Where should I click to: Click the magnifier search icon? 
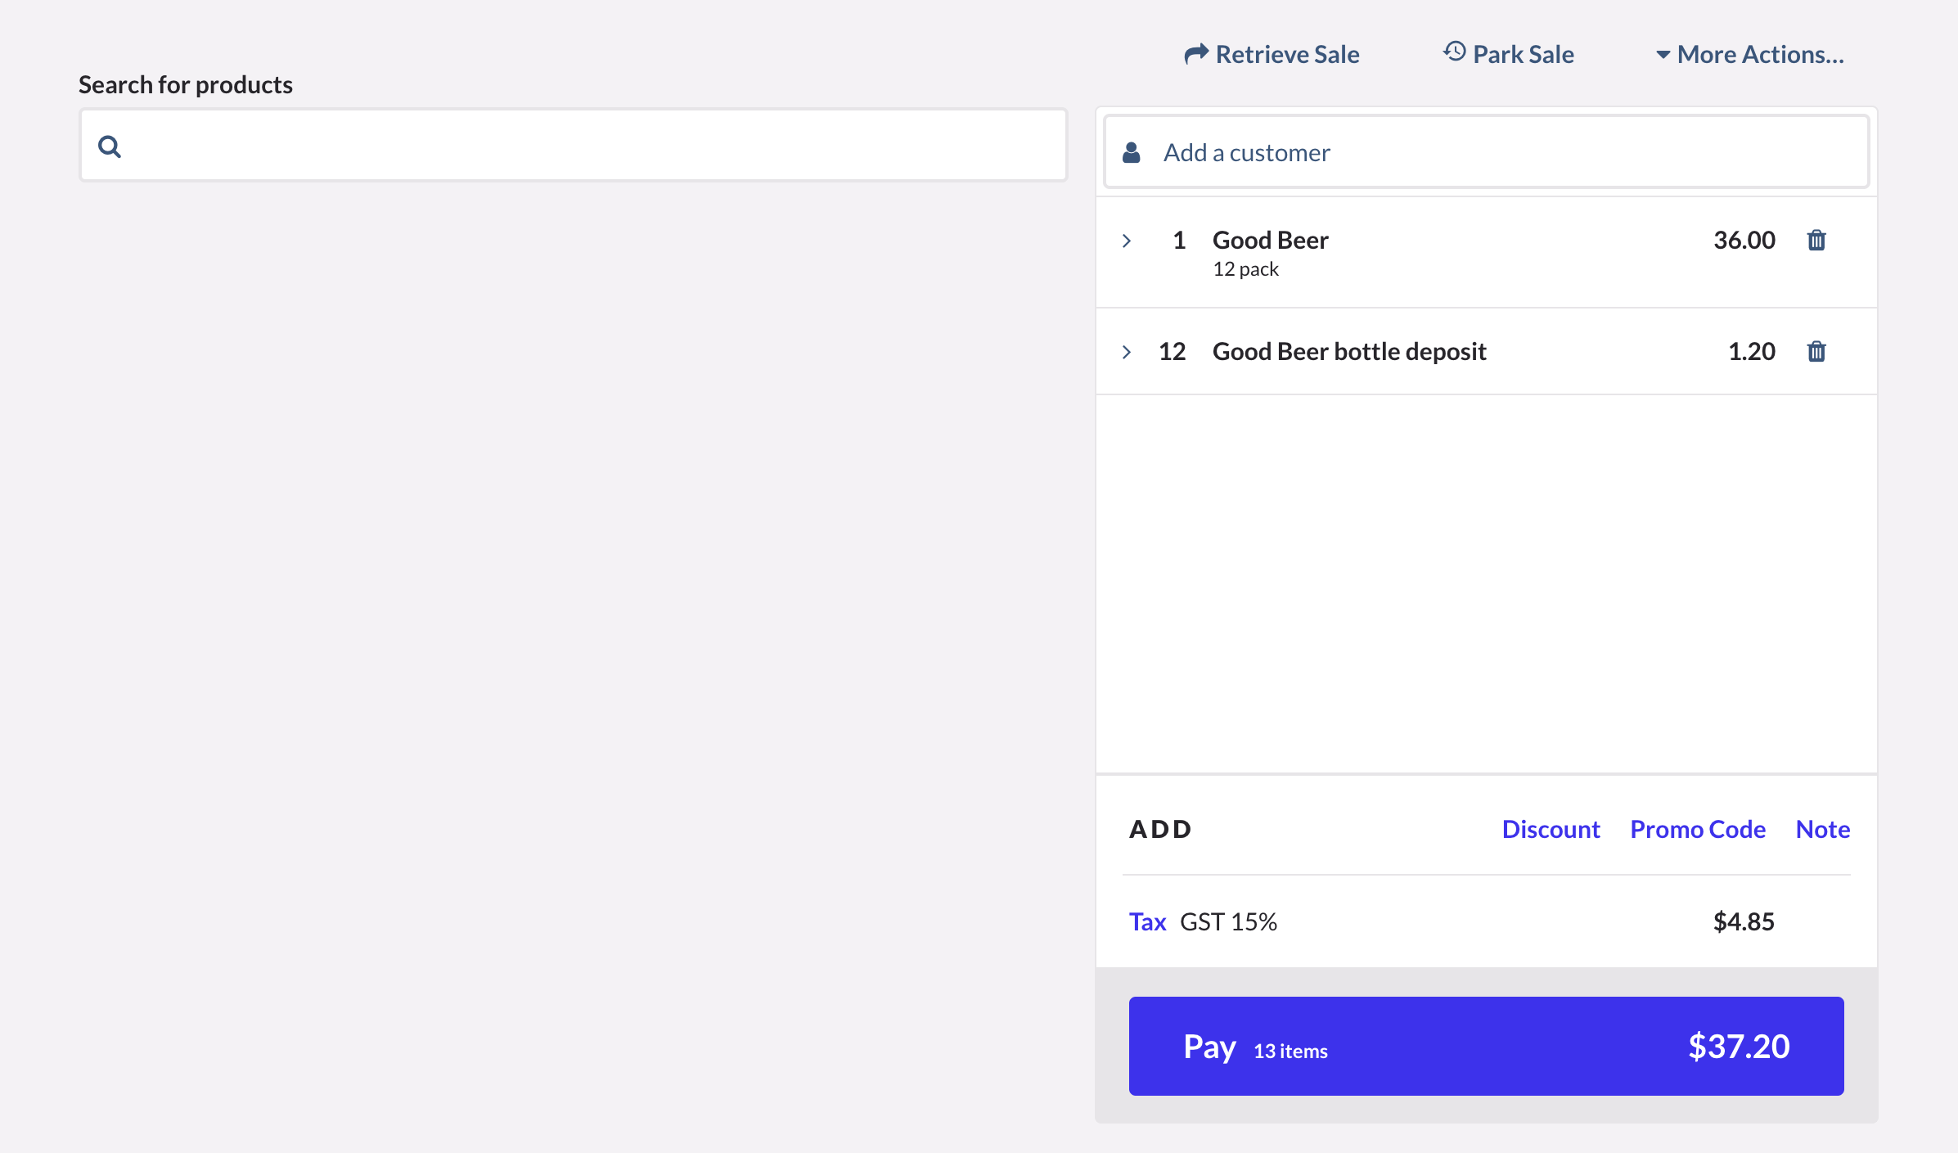point(110,147)
